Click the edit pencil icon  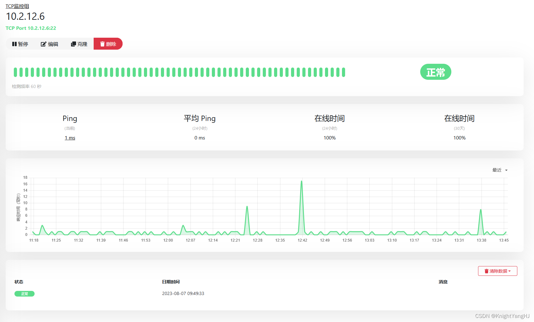(44, 44)
